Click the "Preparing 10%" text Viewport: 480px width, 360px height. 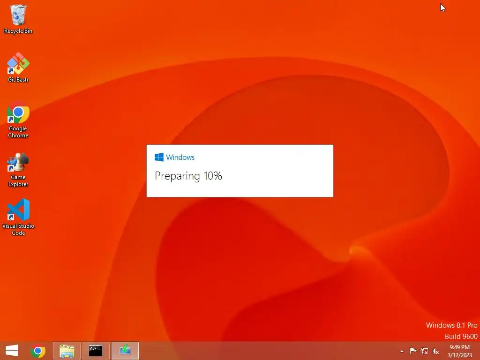click(188, 176)
